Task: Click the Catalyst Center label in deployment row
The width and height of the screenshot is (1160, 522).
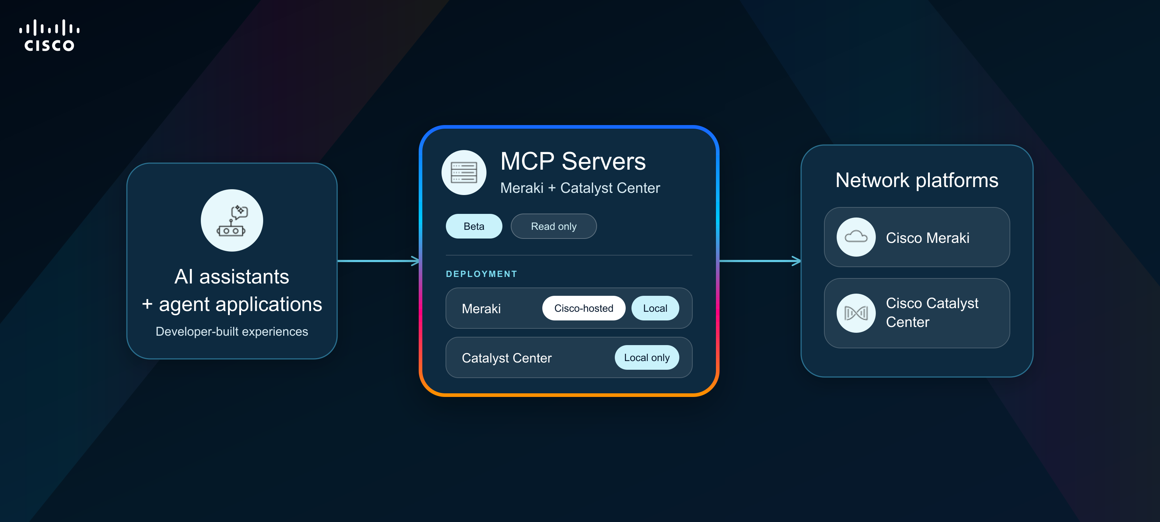Action: pyautogui.click(x=507, y=358)
